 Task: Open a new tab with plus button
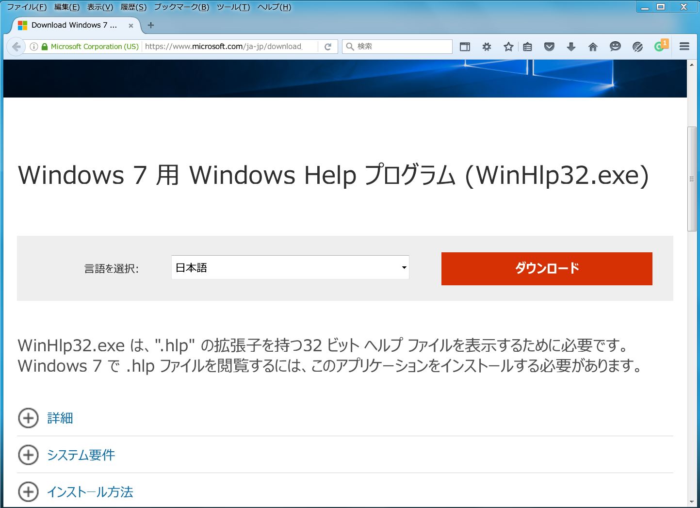(x=151, y=25)
